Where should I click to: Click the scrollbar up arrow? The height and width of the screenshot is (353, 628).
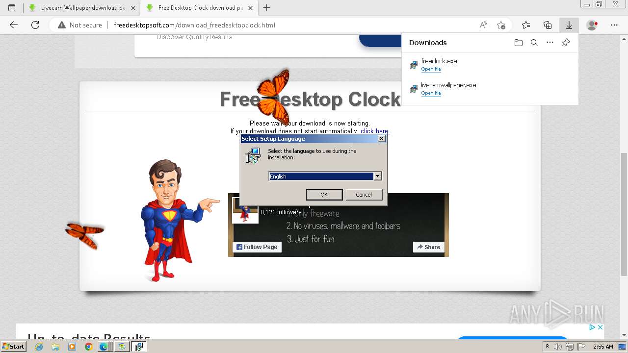(624, 39)
